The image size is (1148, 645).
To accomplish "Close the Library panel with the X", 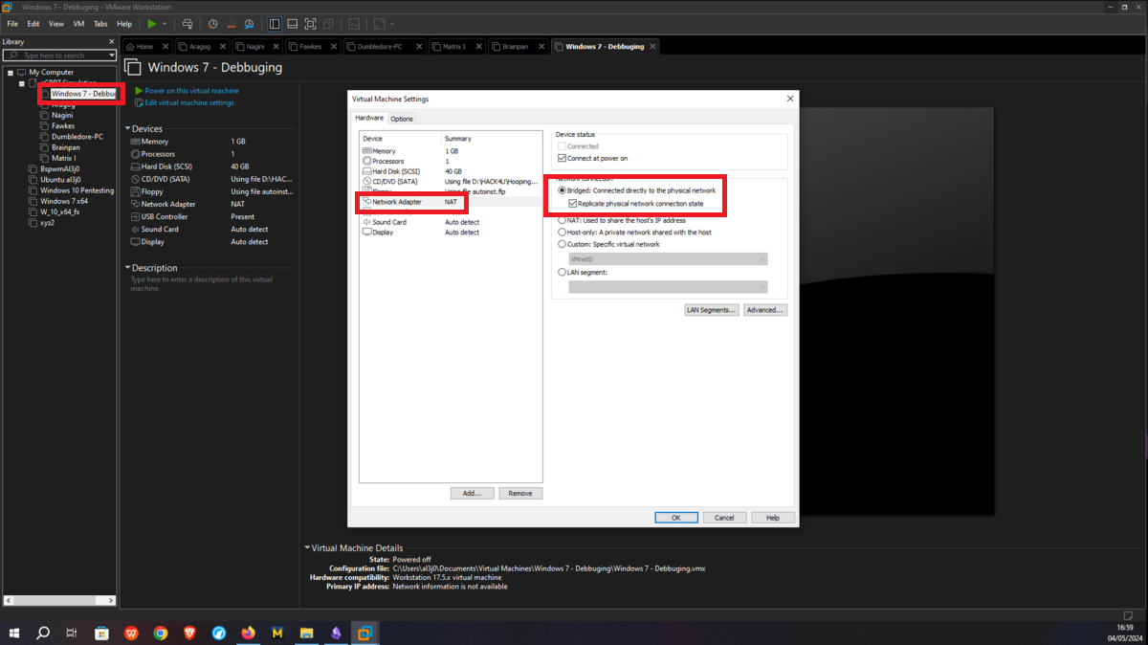I will tap(111, 42).
